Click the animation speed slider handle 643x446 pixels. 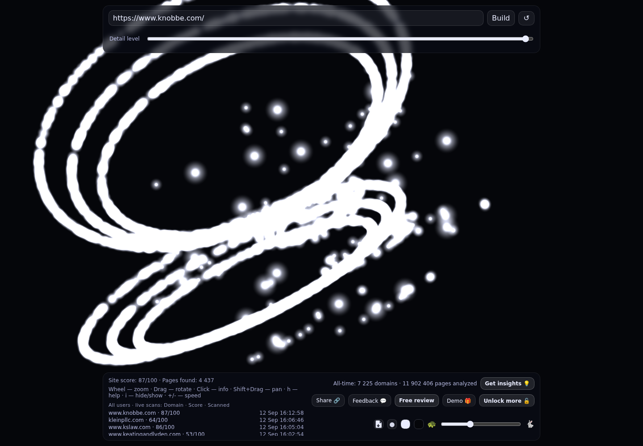(x=470, y=424)
